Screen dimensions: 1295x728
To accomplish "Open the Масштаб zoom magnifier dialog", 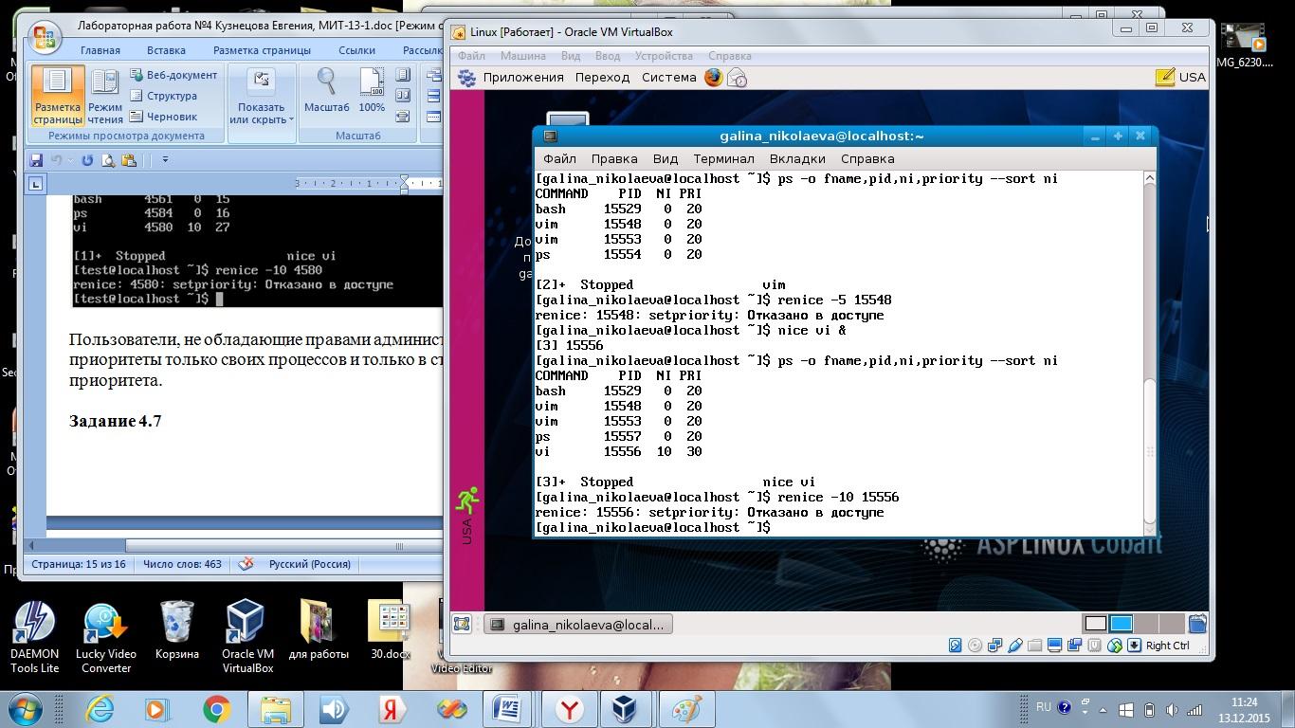I will pos(327,91).
